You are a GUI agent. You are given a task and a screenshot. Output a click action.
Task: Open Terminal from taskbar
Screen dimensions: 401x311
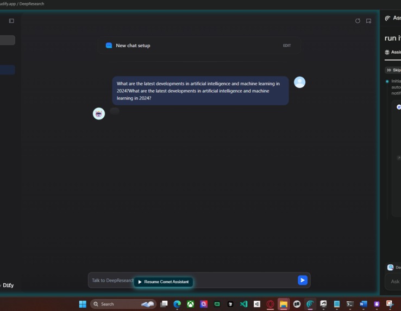pos(350,304)
